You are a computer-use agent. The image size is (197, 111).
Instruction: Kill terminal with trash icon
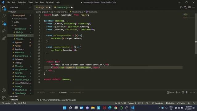tap(187, 92)
